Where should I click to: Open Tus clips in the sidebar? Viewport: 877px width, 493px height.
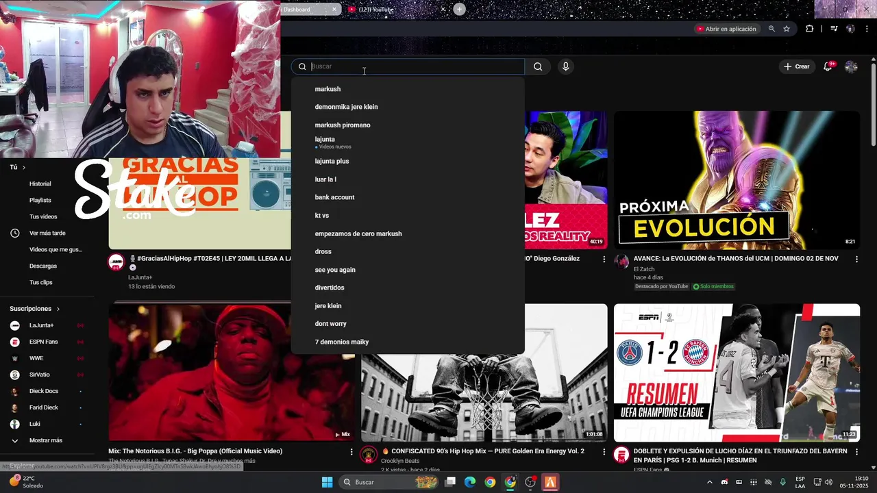[40, 282]
